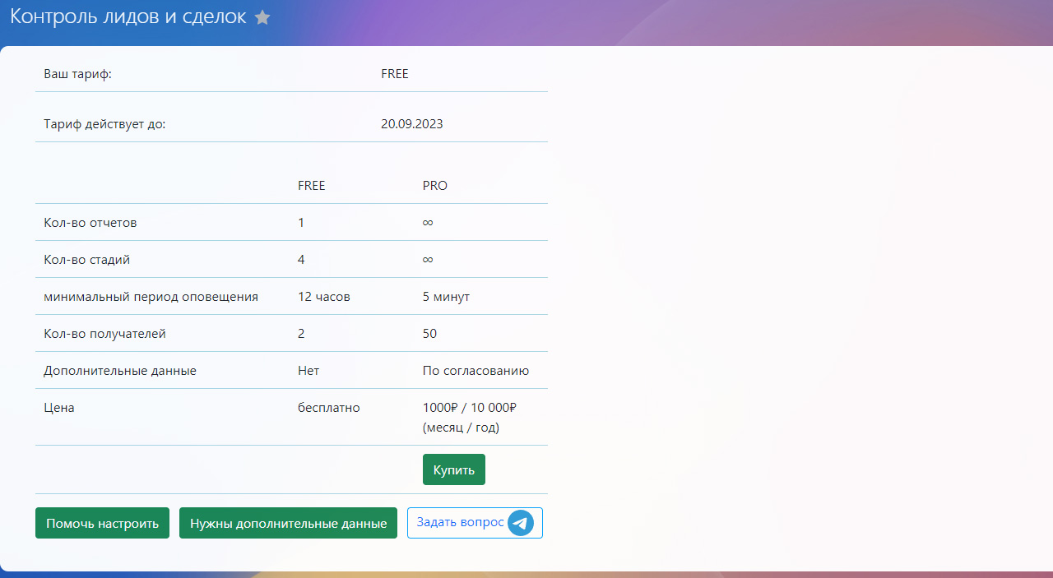Click the 12 часов cell
The image size is (1053, 578).
324,297
